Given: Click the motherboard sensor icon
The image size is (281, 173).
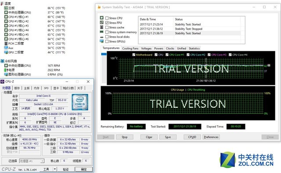Looking at the screenshot, I should pyautogui.click(x=6, y=8).
